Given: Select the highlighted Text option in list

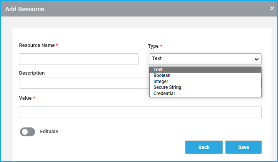Looking at the screenshot, I should [205, 70].
